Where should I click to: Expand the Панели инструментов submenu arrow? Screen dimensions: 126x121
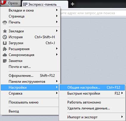click(x=57, y=81)
